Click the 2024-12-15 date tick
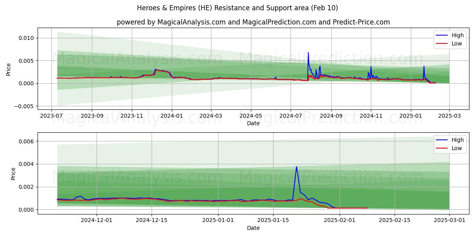 pos(152,220)
